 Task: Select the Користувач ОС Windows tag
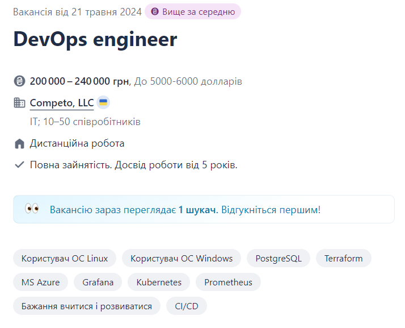pos(182,258)
